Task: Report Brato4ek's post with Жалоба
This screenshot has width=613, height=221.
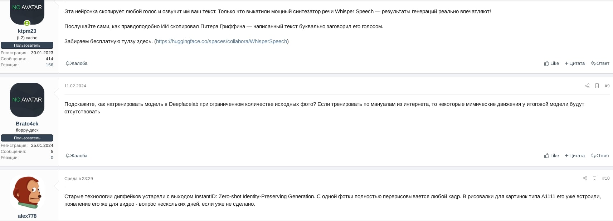Action: click(77, 156)
